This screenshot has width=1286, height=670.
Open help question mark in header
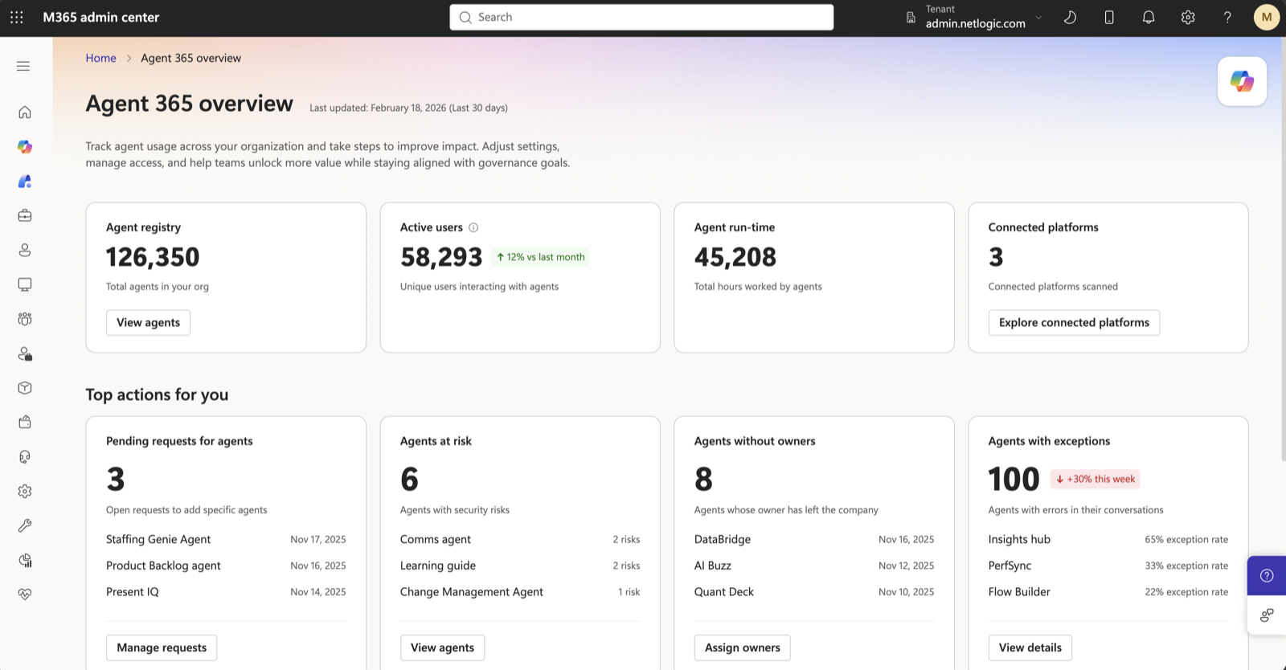1227,17
